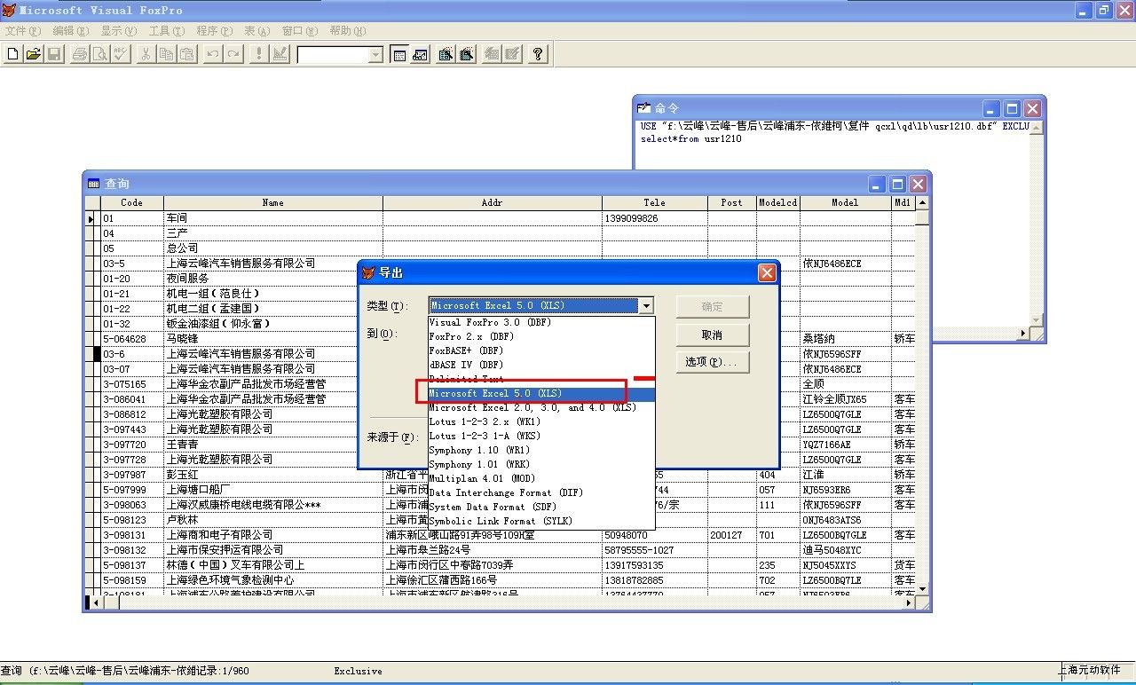Click the Print toolbar icon
The image size is (1136, 685).
(x=80, y=54)
